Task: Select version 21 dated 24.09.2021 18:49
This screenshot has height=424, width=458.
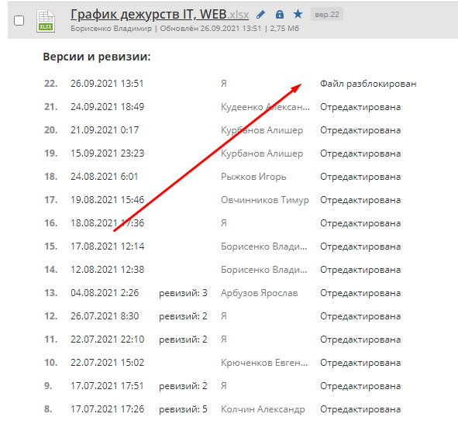Action: point(107,107)
